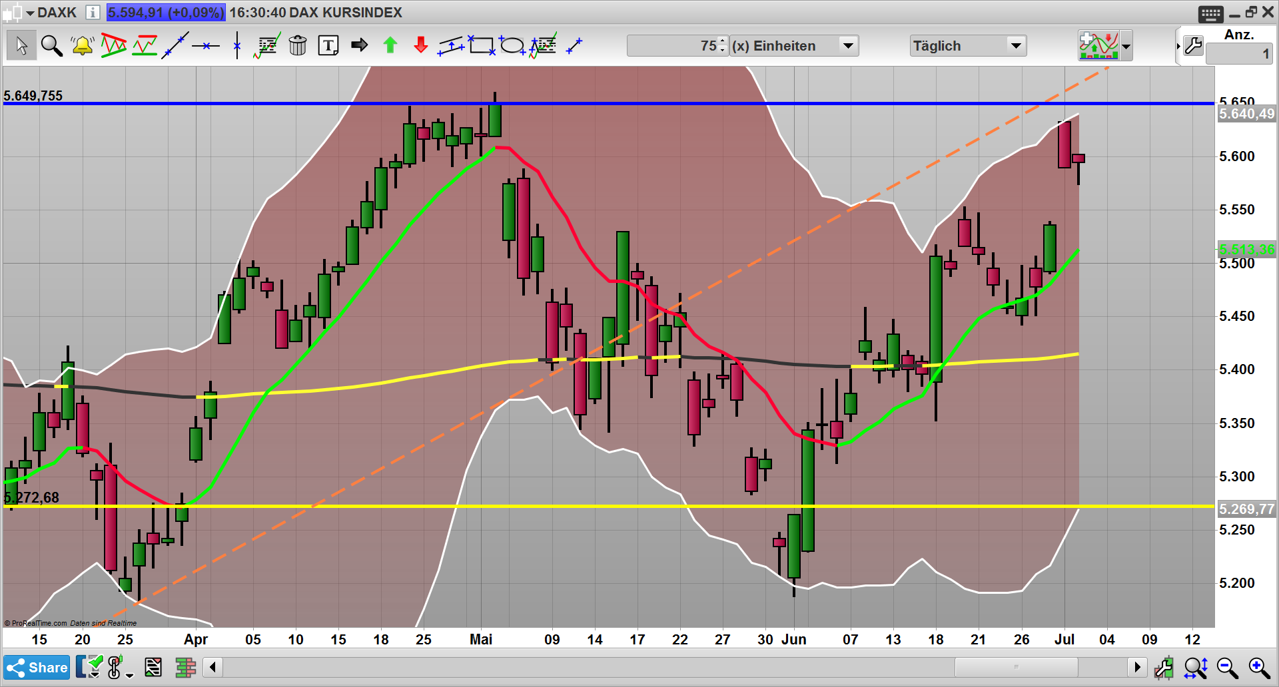Click the DAXK ticker symbol label

point(57,13)
